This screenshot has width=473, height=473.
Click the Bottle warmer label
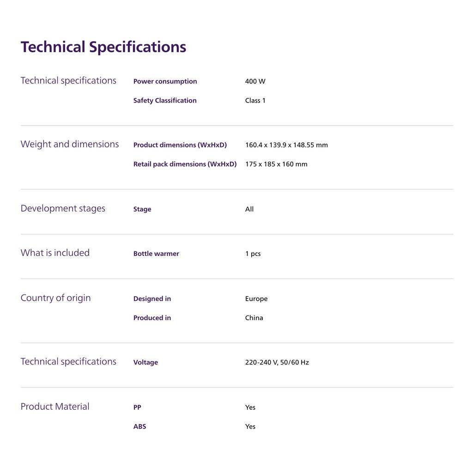156,254
